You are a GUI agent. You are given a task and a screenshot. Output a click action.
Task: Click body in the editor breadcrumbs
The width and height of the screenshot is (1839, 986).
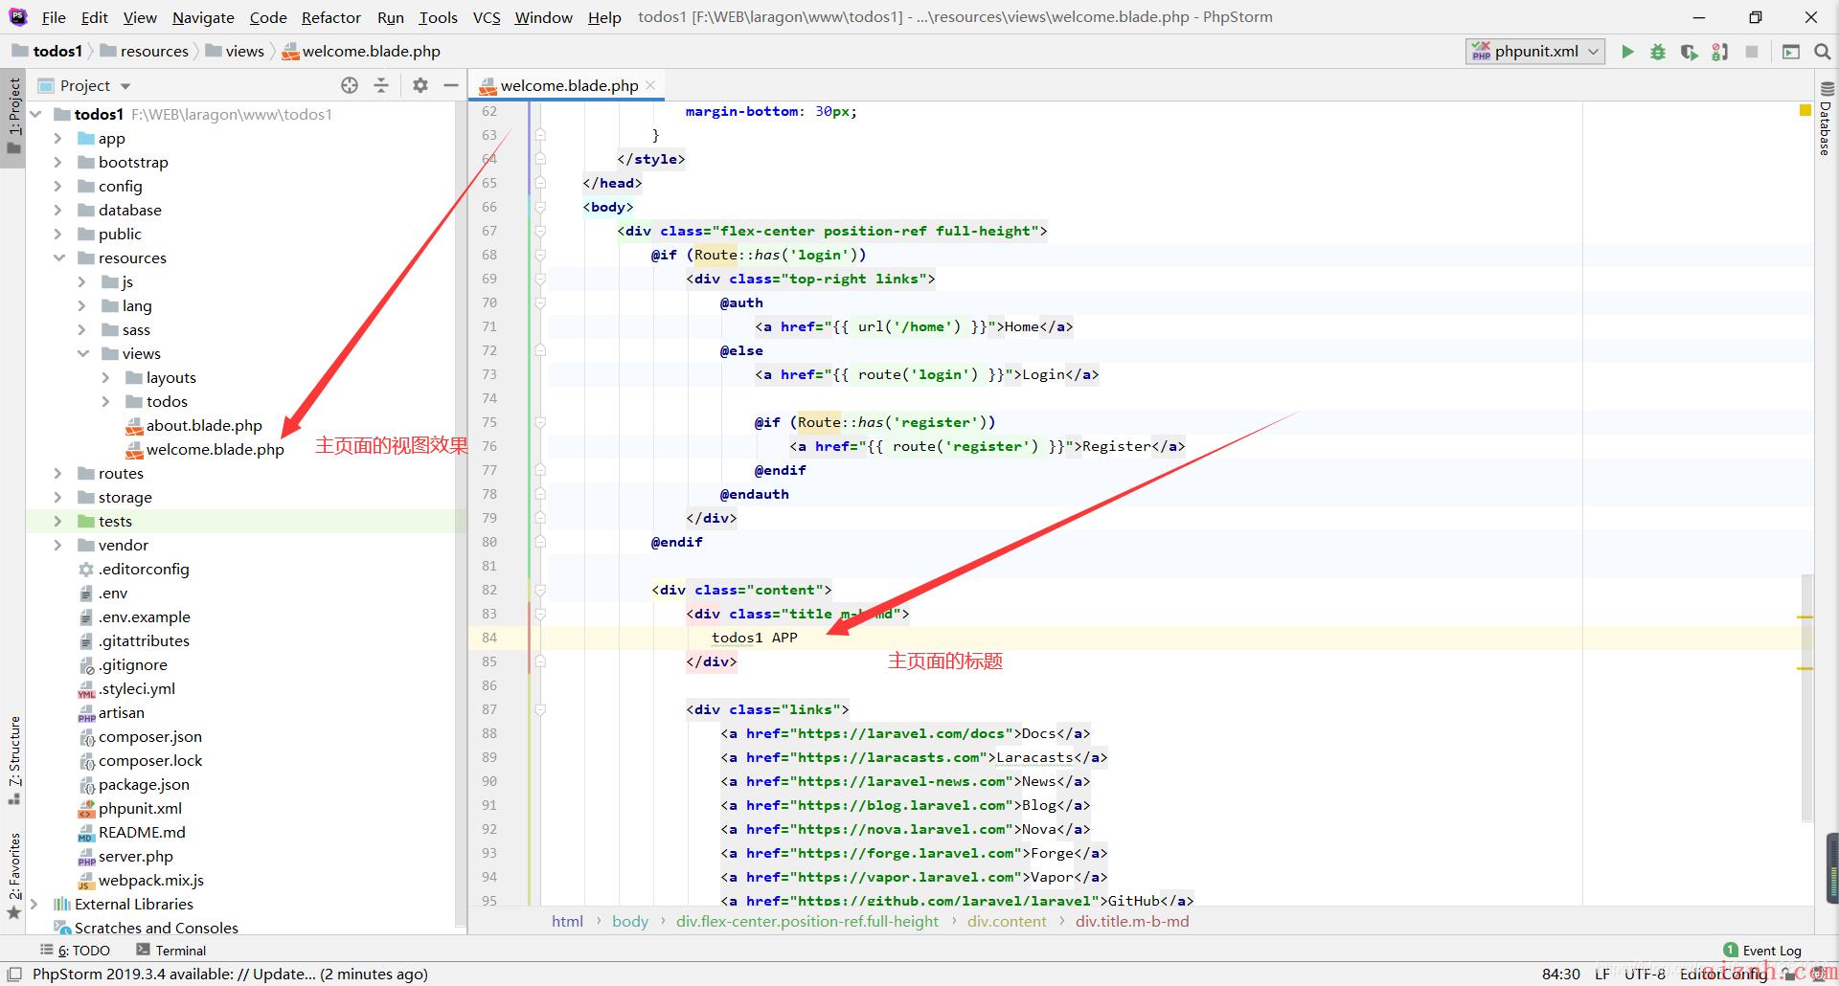pyautogui.click(x=630, y=921)
